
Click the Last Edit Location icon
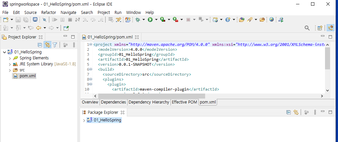tap(31, 28)
